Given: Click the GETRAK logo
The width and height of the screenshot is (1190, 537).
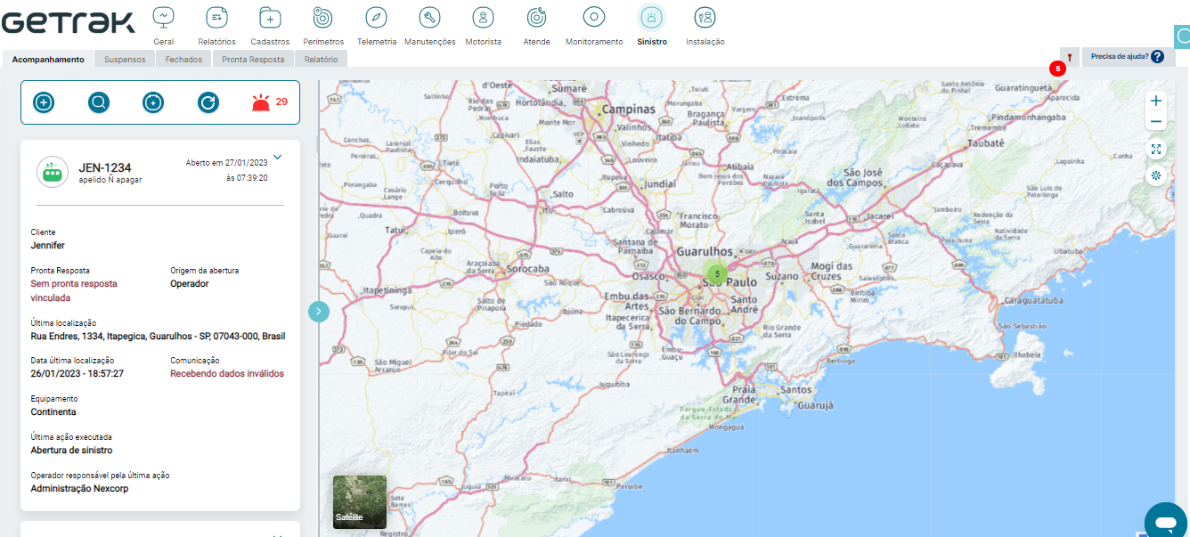Looking at the screenshot, I should 69,22.
